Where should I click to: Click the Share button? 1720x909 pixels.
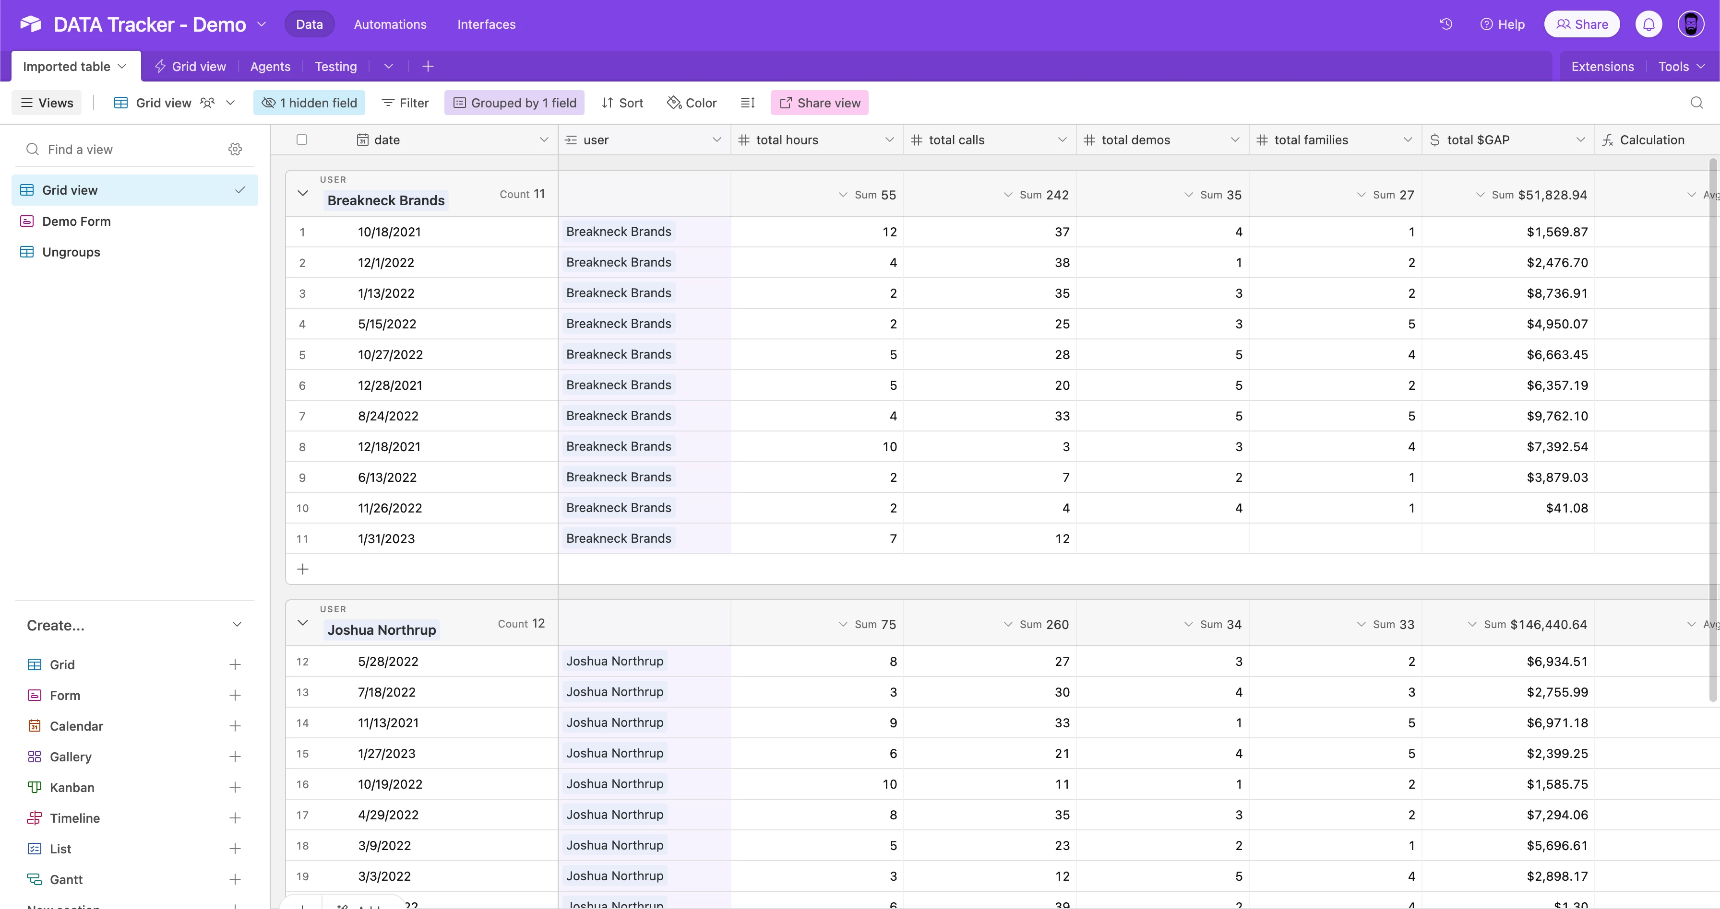click(1582, 24)
